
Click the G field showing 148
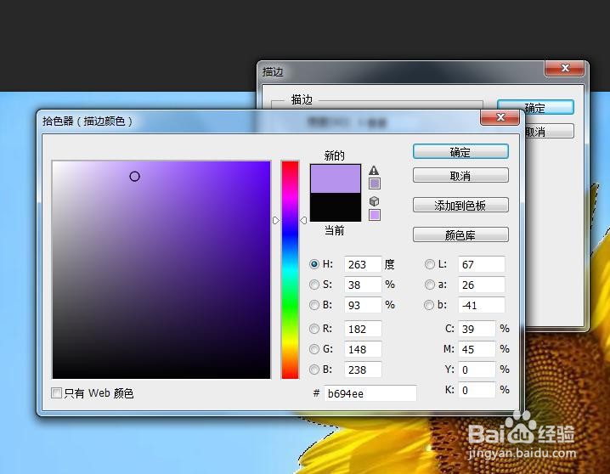pos(363,349)
